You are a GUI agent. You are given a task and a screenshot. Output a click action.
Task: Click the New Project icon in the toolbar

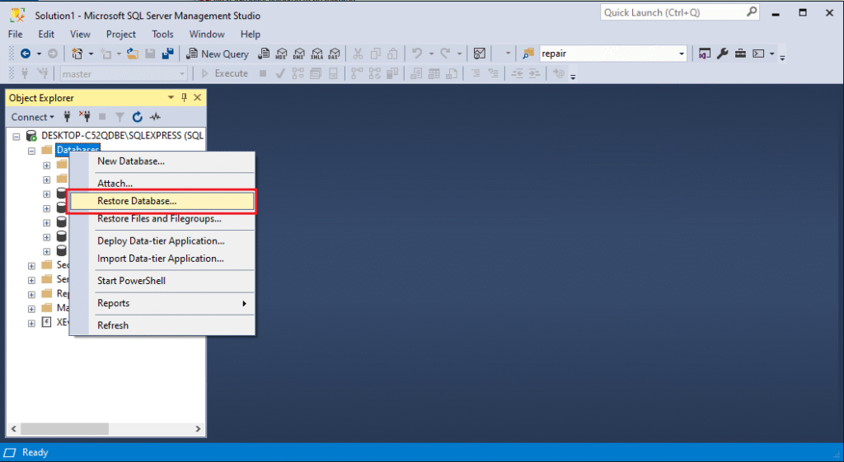[77, 54]
